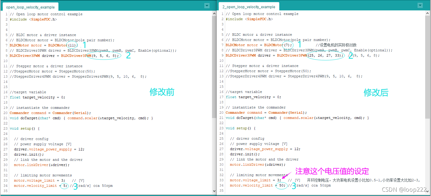This screenshot has width=431, height=196.
Task: Open tab dropdown menu in 2_open_loop_velocity_example editor
Action: click(x=420, y=6)
